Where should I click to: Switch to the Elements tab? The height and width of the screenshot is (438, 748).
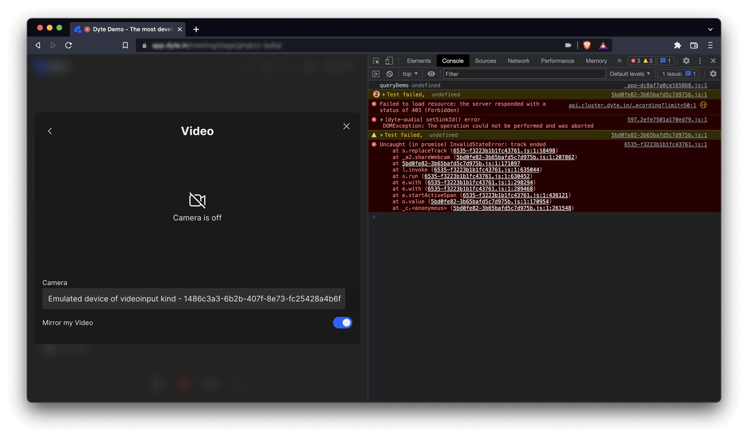419,61
